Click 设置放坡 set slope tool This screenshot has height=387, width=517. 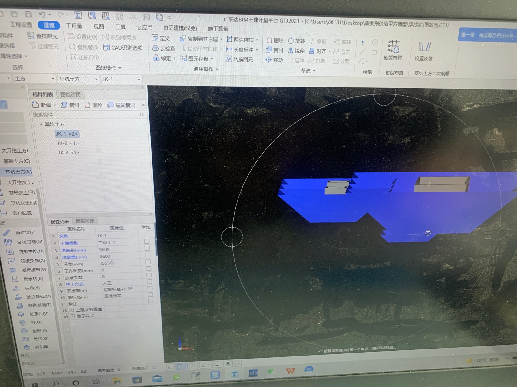424,51
